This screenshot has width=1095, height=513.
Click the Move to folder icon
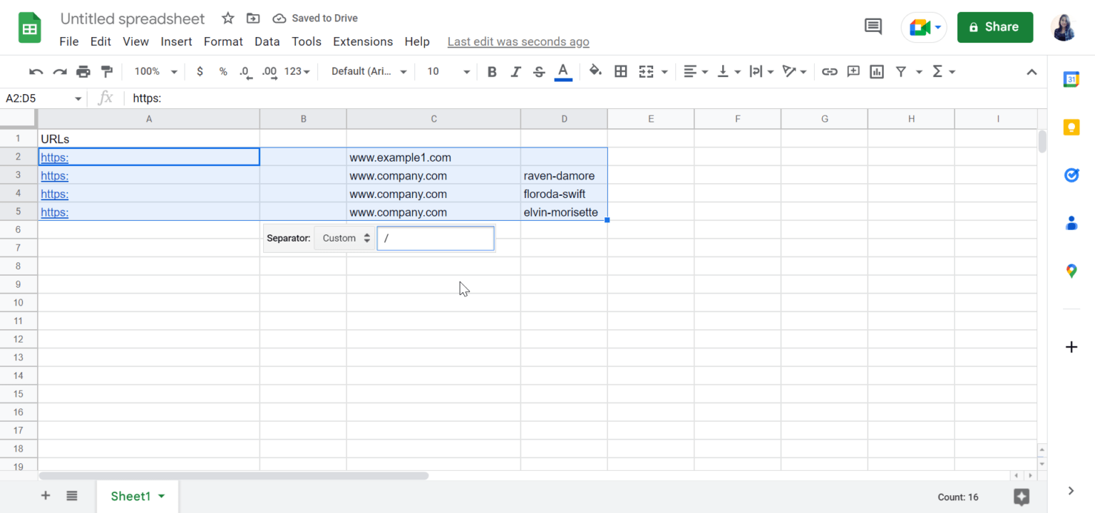pos(252,19)
